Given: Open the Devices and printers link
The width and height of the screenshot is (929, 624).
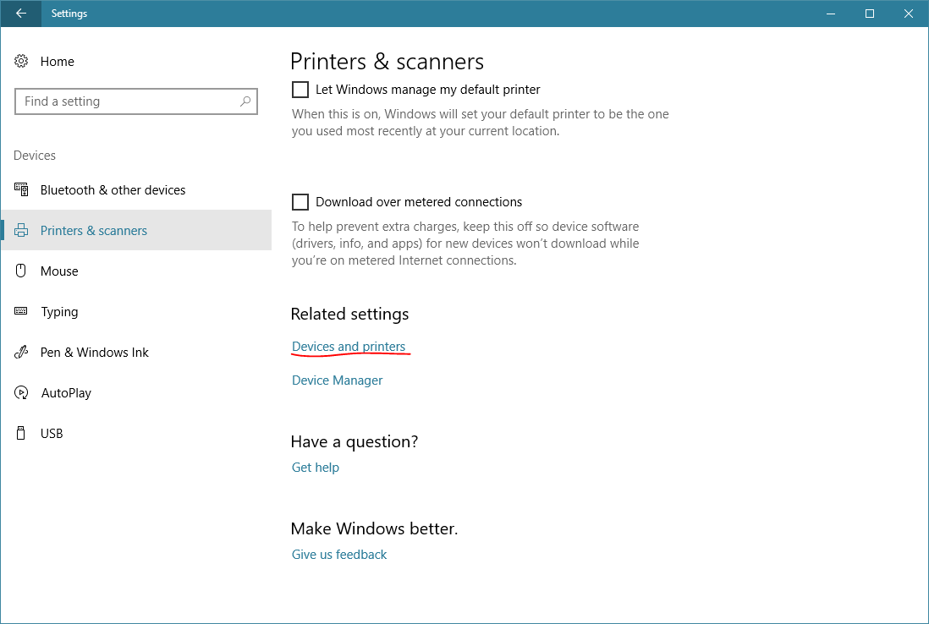Looking at the screenshot, I should click(349, 347).
